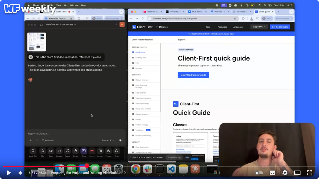The height and width of the screenshot is (179, 319).
Task: Toggle the Cam button in Riverside toolbar
Action: click(51, 151)
